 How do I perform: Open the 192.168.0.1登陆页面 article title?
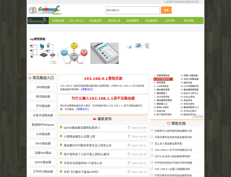[103, 79]
